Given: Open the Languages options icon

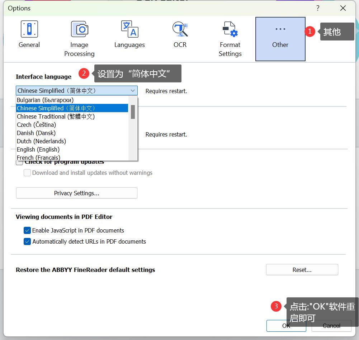Looking at the screenshot, I should coord(129,30).
